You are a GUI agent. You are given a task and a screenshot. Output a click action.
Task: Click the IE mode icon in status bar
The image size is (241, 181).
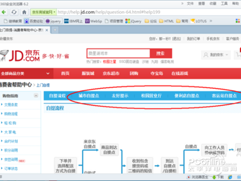click(230, 177)
